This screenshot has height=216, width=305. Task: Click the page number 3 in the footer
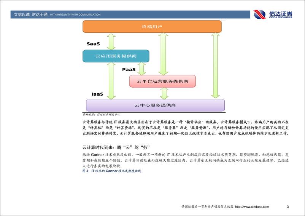coord(288,206)
